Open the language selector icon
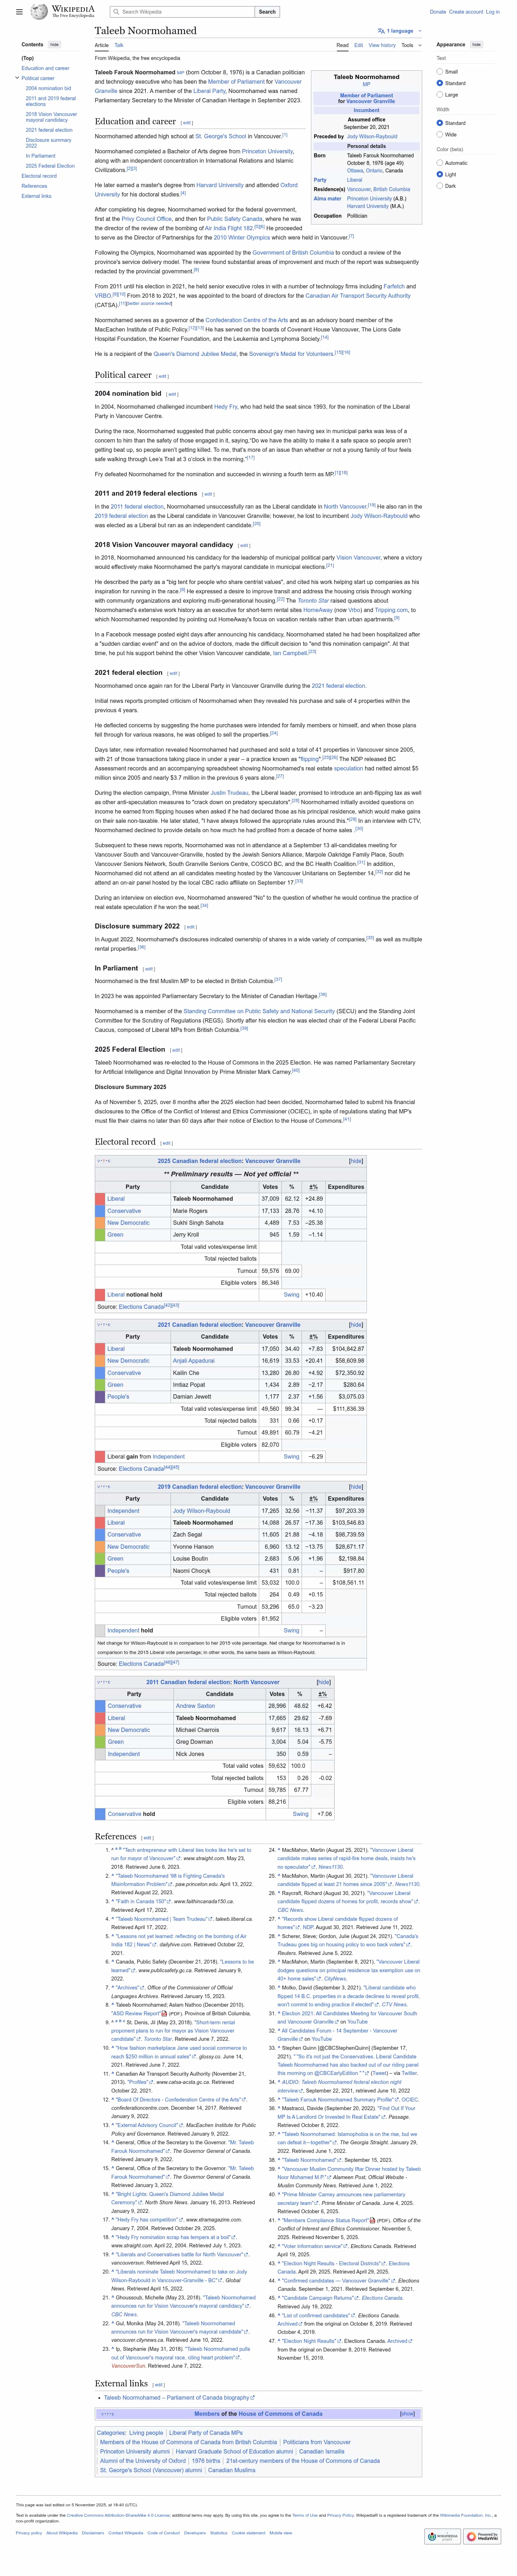The width and height of the screenshot is (517, 2576). coord(382,31)
